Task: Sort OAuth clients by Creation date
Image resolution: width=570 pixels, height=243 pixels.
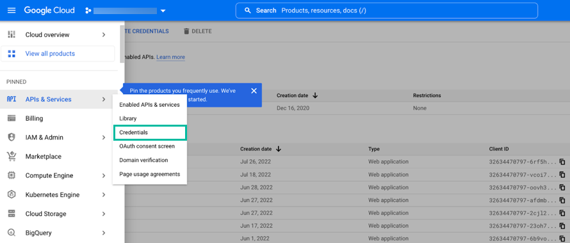Action: (261, 149)
